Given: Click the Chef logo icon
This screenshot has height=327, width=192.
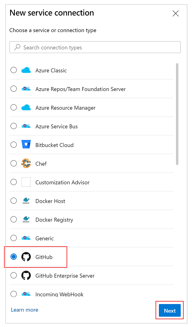Looking at the screenshot, I should click(x=26, y=163).
